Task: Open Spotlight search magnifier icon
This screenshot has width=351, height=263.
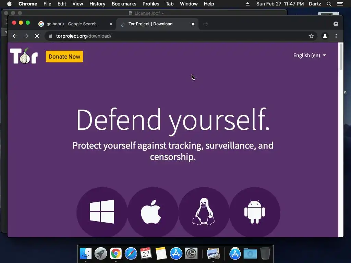Action: pos(329,4)
